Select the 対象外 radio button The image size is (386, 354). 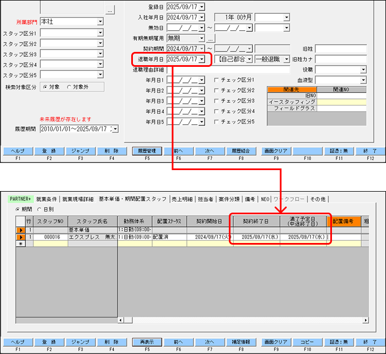click(69, 87)
